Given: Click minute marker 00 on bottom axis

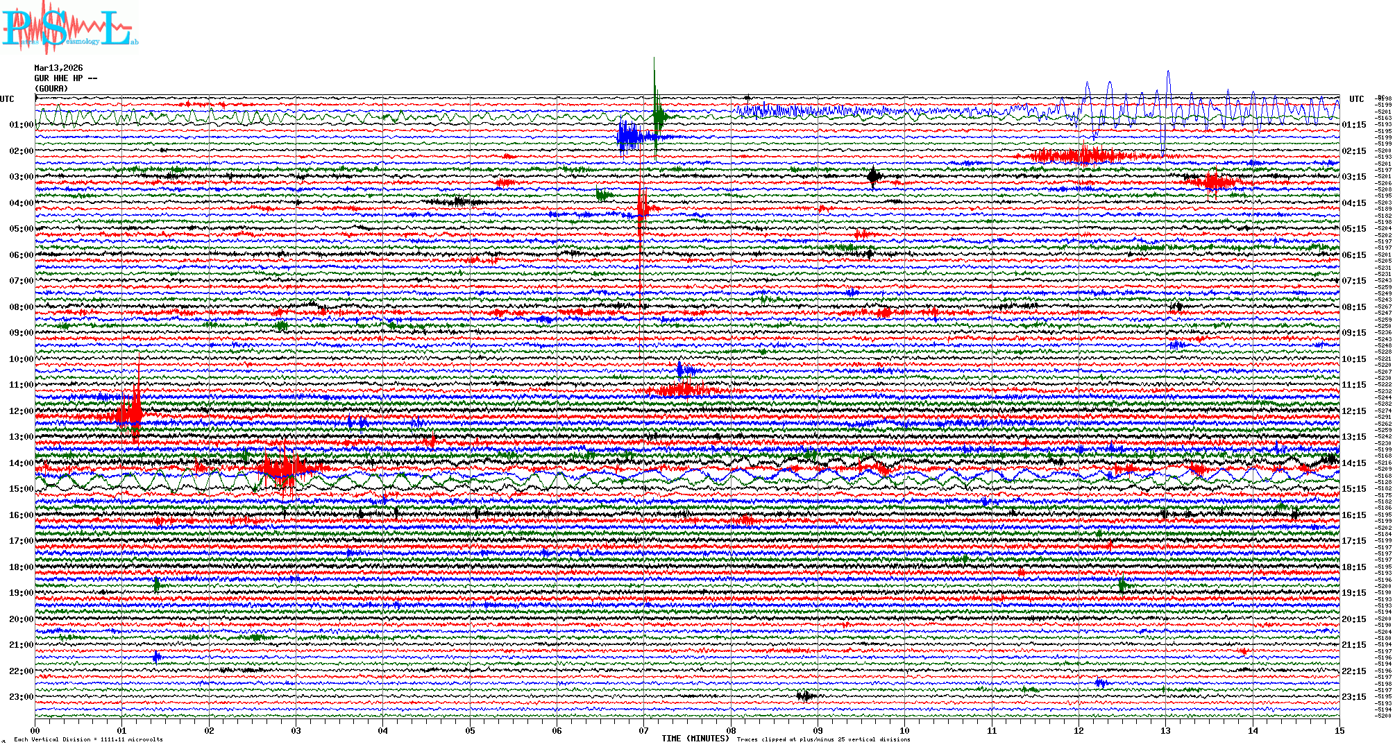Looking at the screenshot, I should pos(35,730).
